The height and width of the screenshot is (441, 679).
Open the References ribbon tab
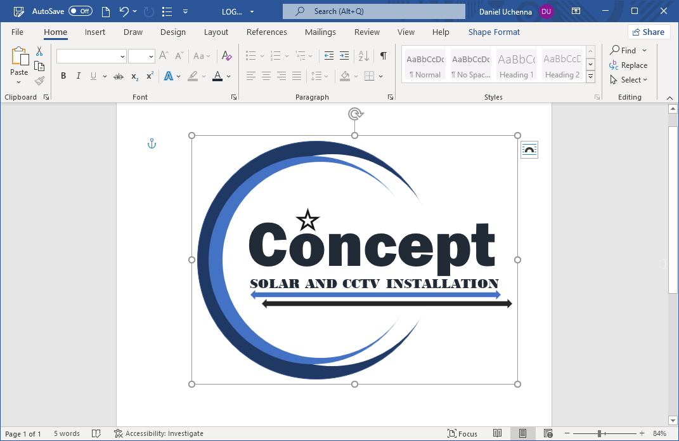(x=267, y=32)
